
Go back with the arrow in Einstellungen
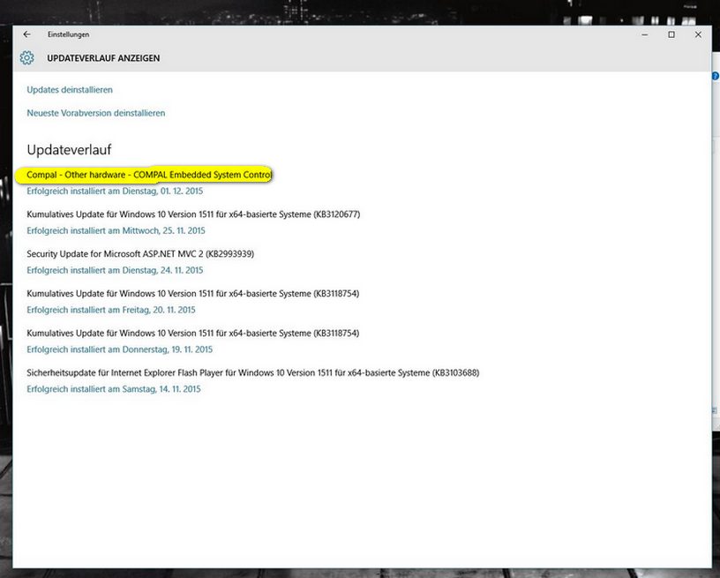pos(27,34)
